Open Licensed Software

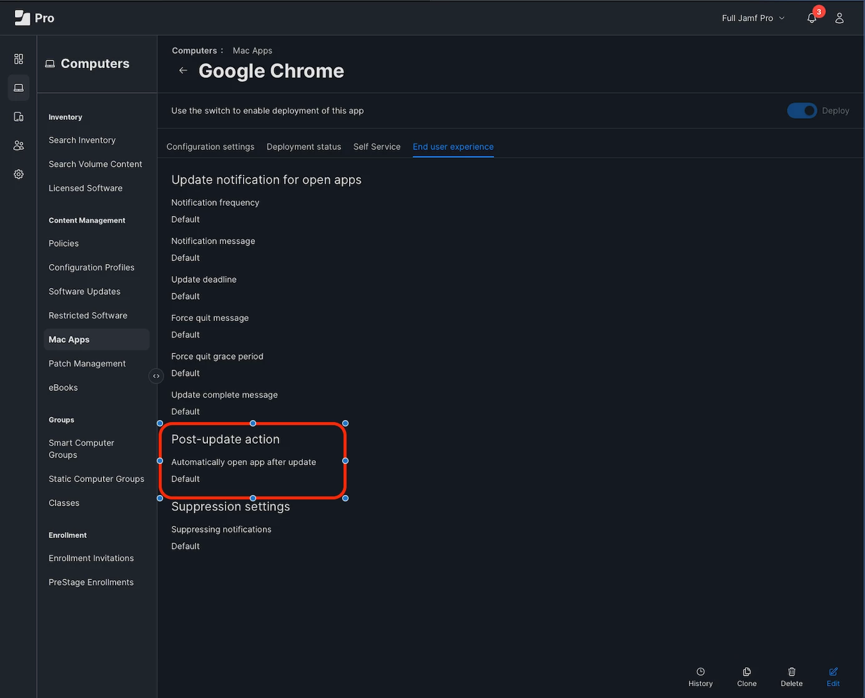86,188
